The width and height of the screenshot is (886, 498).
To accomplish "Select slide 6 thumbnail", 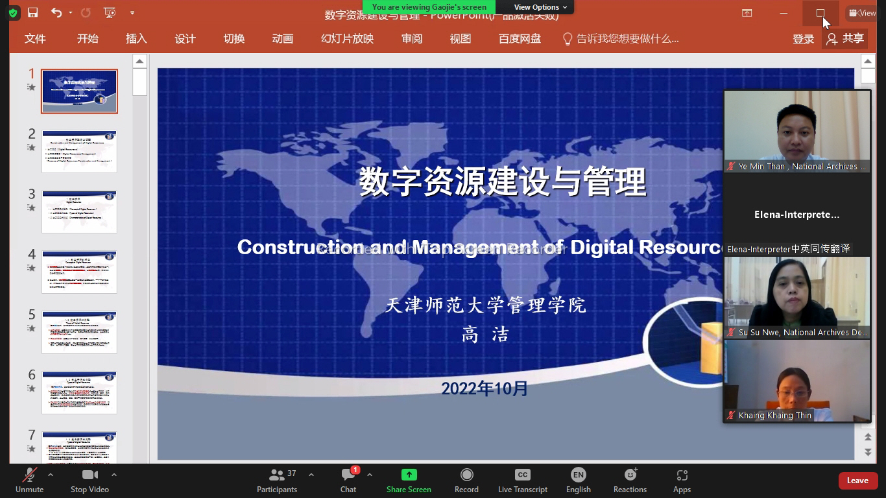I will tap(79, 393).
